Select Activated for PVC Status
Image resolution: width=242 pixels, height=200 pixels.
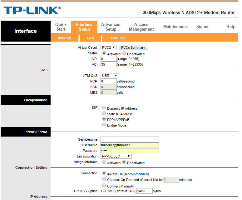pos(104,53)
